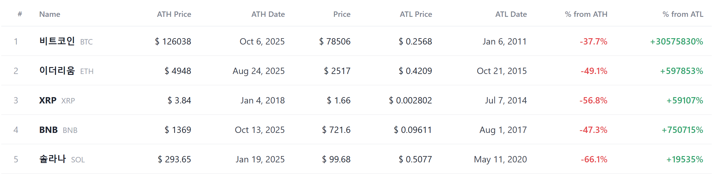Click XRP's ATL price $ 0.002802

(x=410, y=100)
